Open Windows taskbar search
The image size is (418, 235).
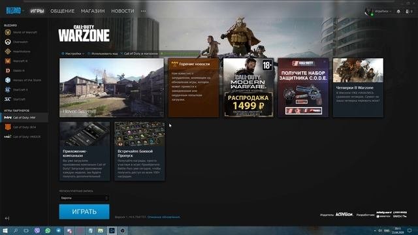coord(16,230)
